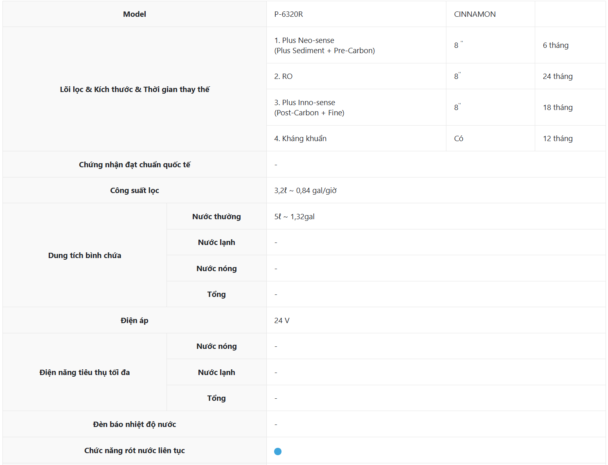Click the "Dung tích bình chứa" header

[x=85, y=256]
